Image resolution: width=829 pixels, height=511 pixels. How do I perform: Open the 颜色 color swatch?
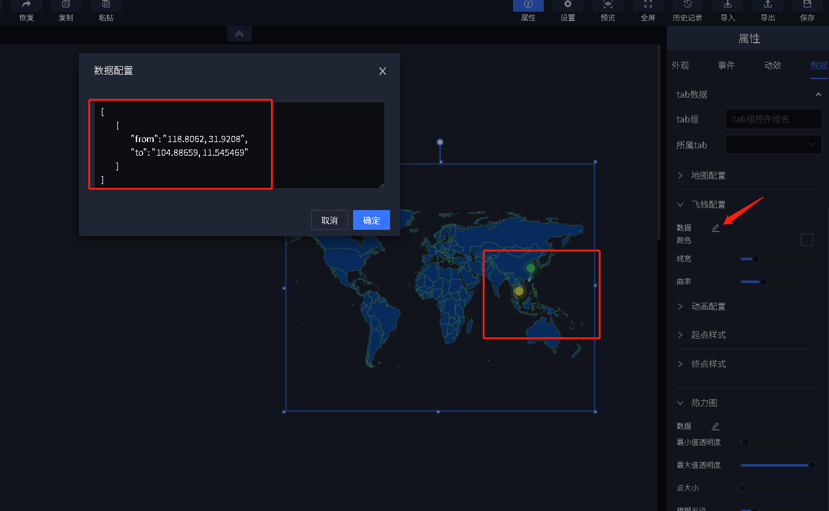(x=807, y=240)
